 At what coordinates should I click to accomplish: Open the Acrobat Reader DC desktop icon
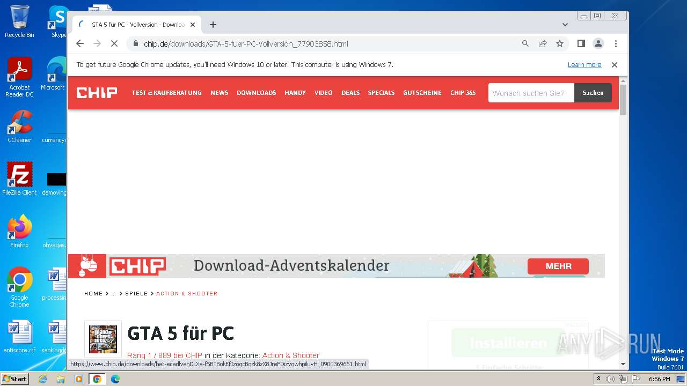(x=19, y=77)
